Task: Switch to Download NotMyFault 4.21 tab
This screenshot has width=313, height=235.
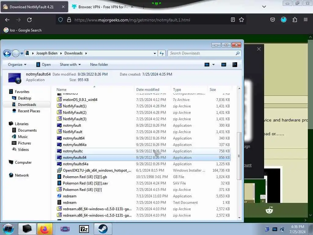Action: point(34,7)
